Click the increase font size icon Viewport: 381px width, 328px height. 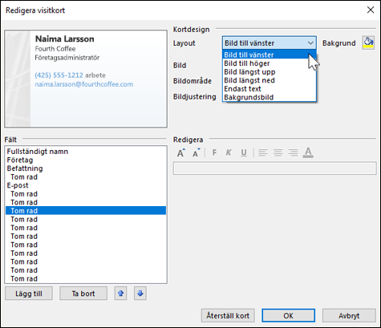pyautogui.click(x=181, y=152)
